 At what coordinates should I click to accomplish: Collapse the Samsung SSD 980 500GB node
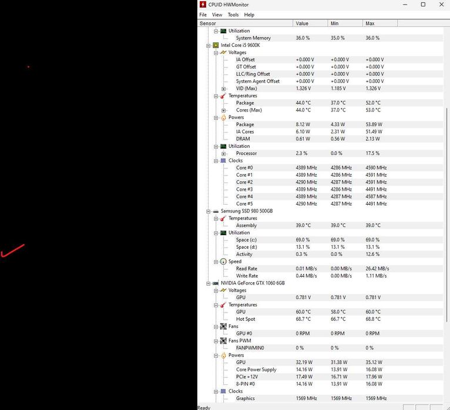[209, 211]
